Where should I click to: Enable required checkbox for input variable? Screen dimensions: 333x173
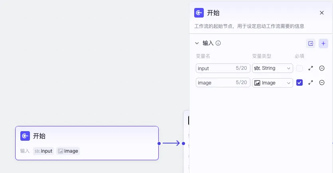point(299,68)
